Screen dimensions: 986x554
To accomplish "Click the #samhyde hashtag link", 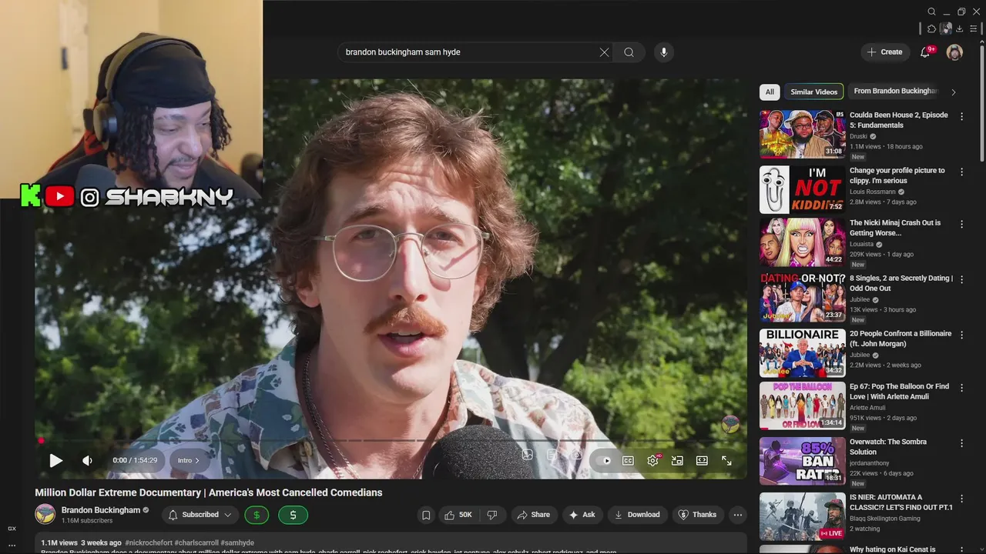I will (237, 542).
